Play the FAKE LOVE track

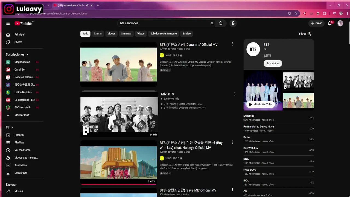[x=278, y=172]
